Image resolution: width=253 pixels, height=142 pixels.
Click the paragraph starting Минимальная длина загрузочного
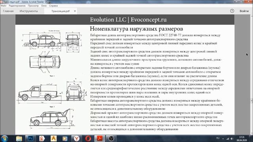click(x=156, y=62)
